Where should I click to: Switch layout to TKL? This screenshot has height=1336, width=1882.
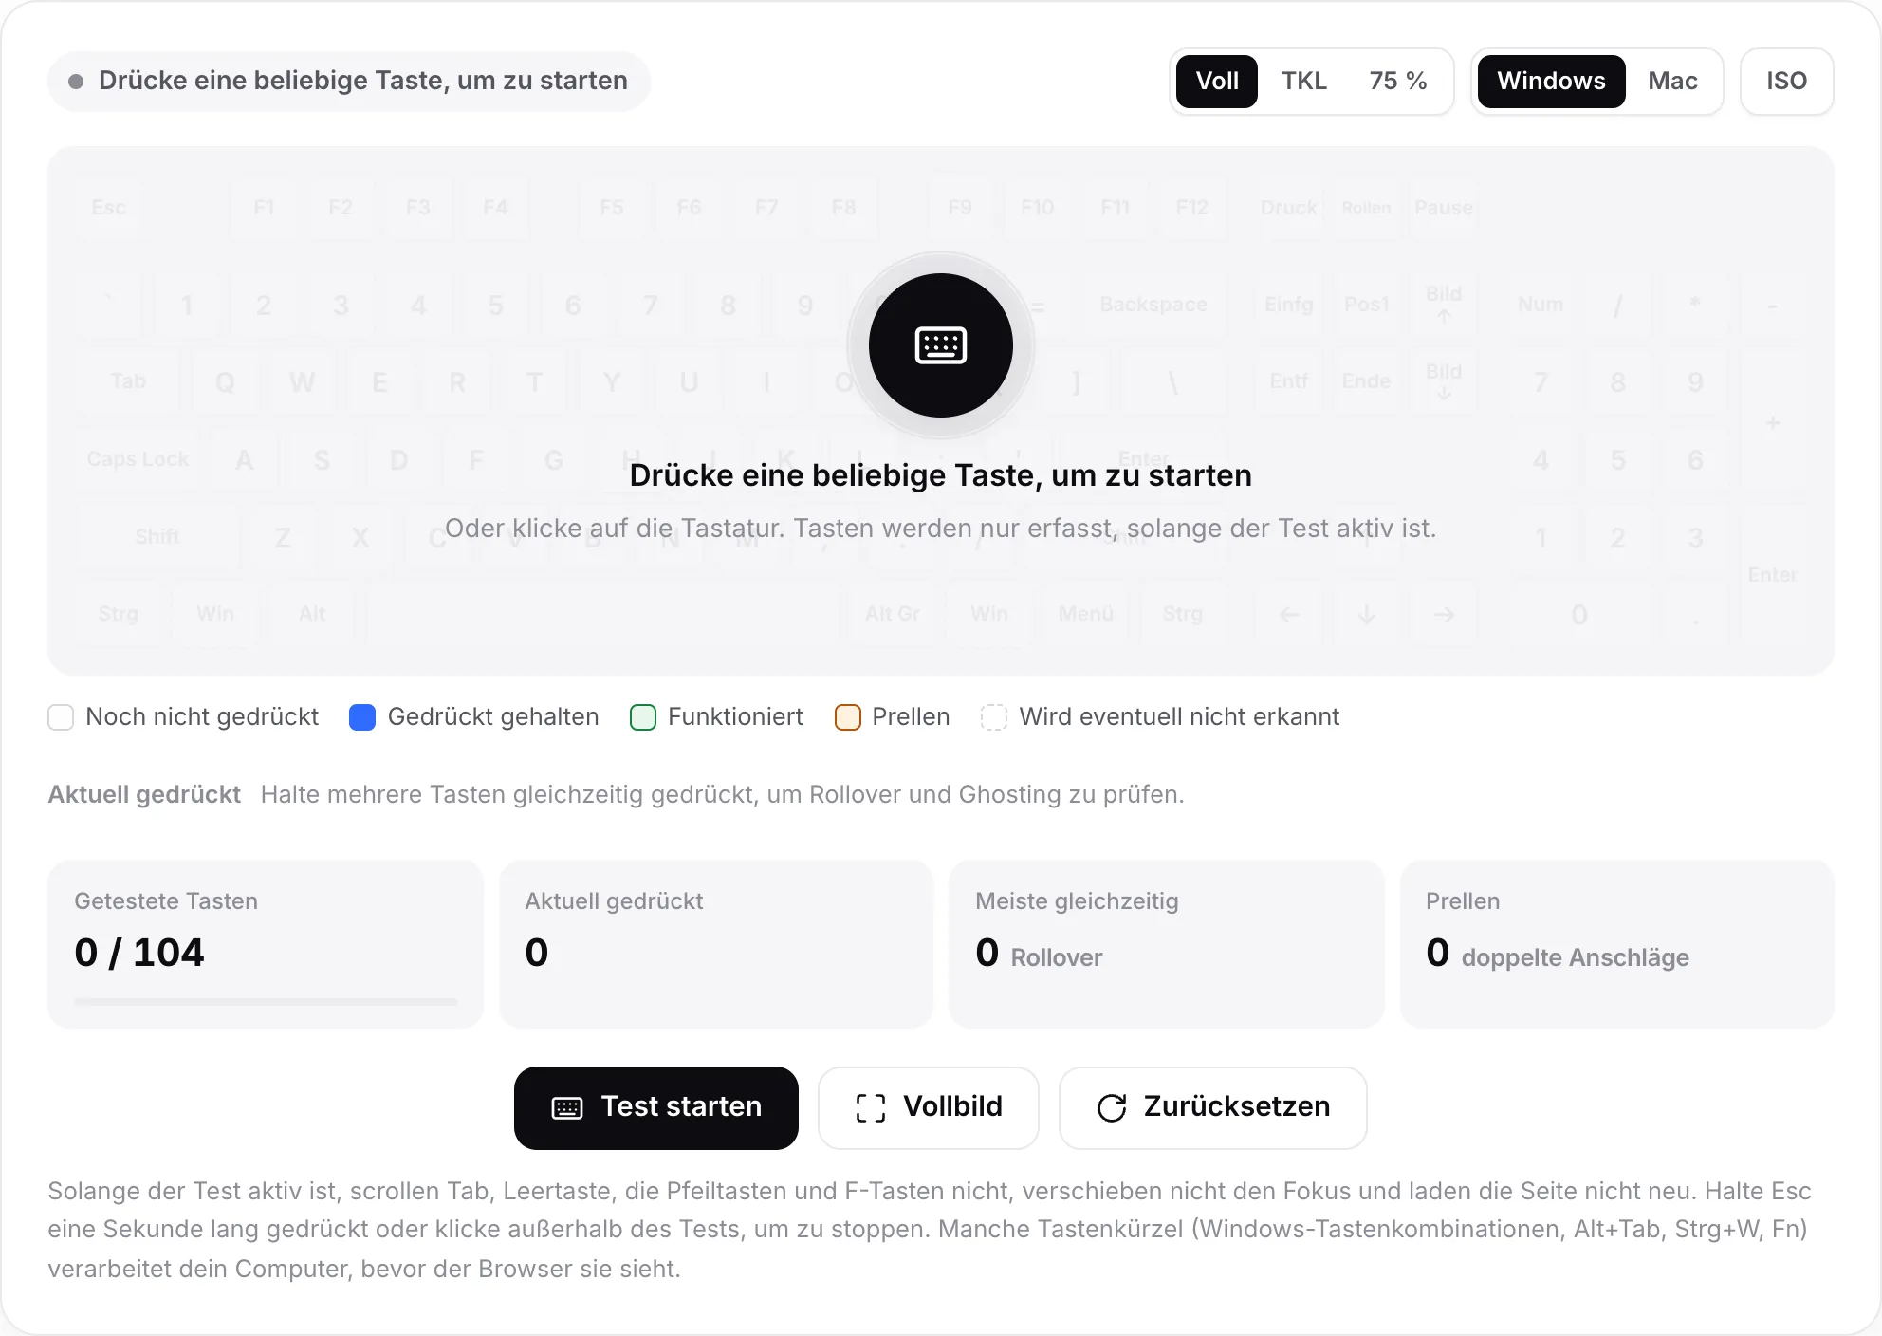pos(1303,82)
